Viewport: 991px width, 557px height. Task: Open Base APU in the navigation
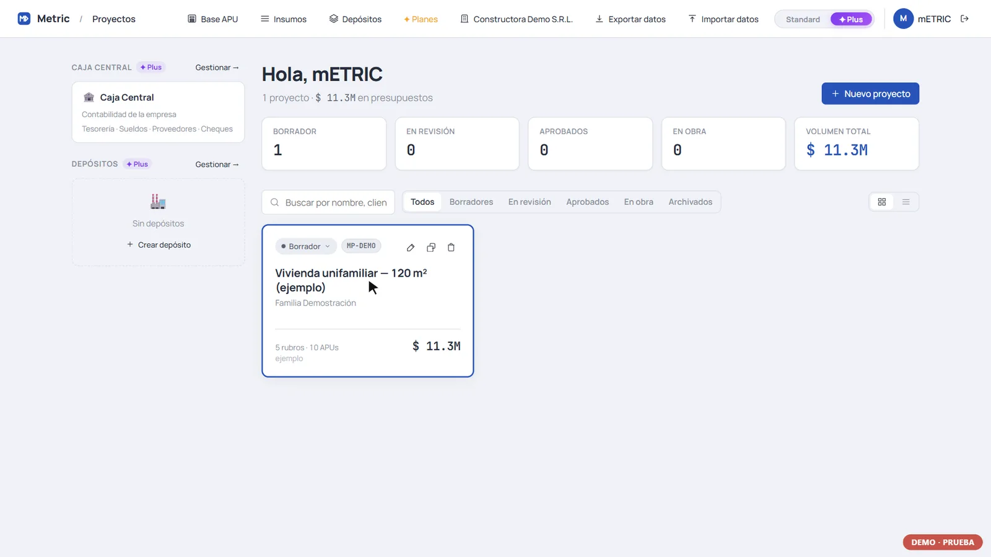pos(213,19)
